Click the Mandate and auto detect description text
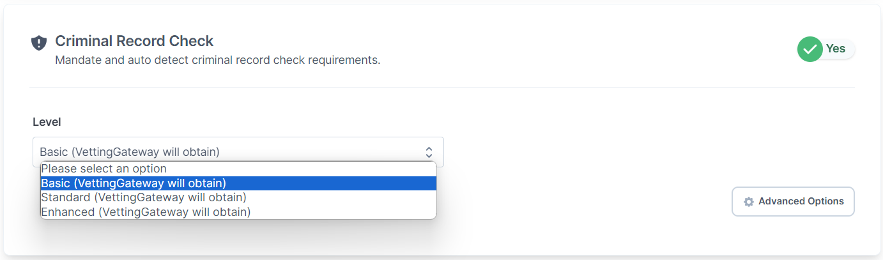883x260 pixels. (x=218, y=61)
